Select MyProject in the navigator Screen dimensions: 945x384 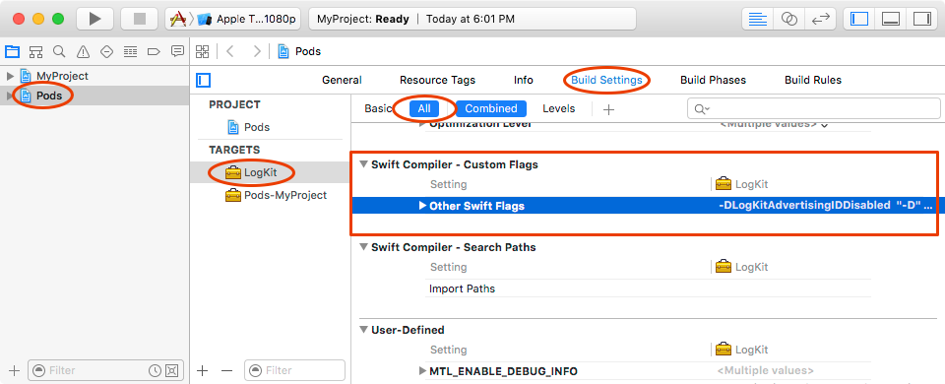(62, 76)
